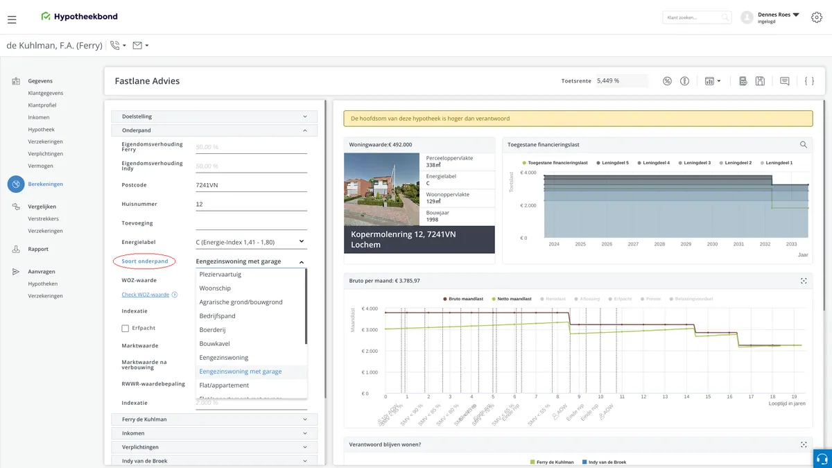Screen dimensions: 832x468
Task: Click the info icon beside Check WOZ-waarde
Action: [x=175, y=295]
